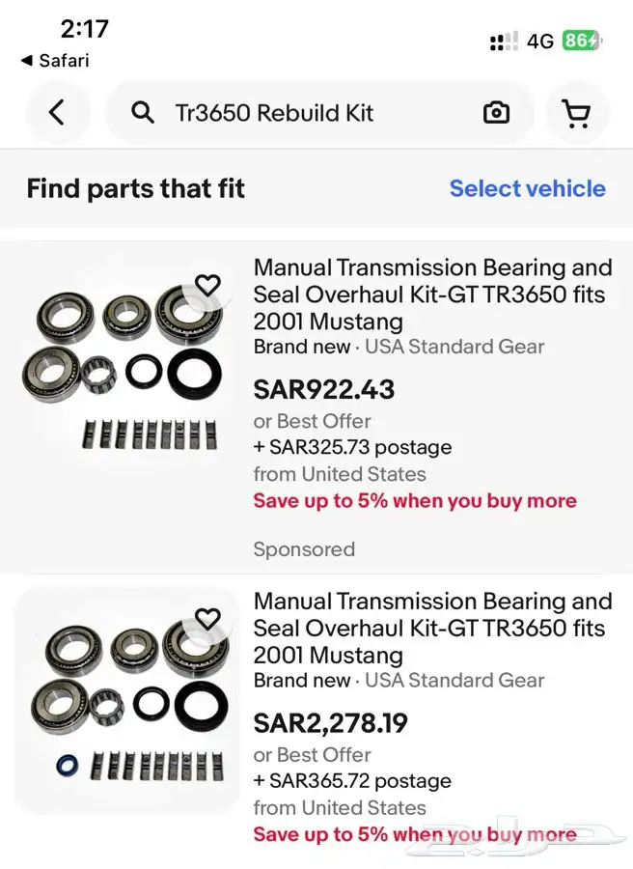
Task: Tap the back arrow button
Action: pyautogui.click(x=57, y=113)
